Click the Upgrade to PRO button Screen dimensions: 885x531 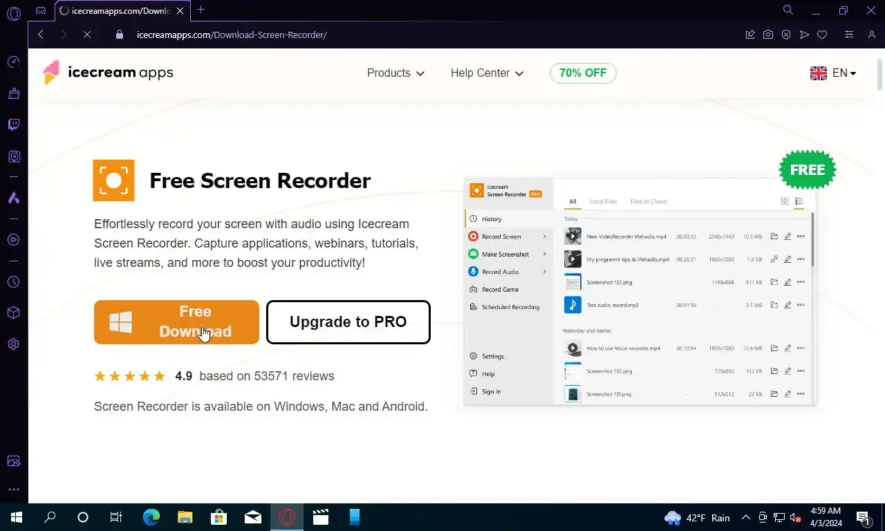348,322
